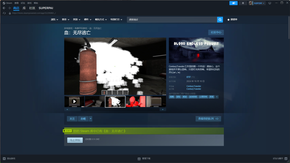Go back with the left arrow icon
Viewport: 290px width, 163px height.
tap(4, 8)
